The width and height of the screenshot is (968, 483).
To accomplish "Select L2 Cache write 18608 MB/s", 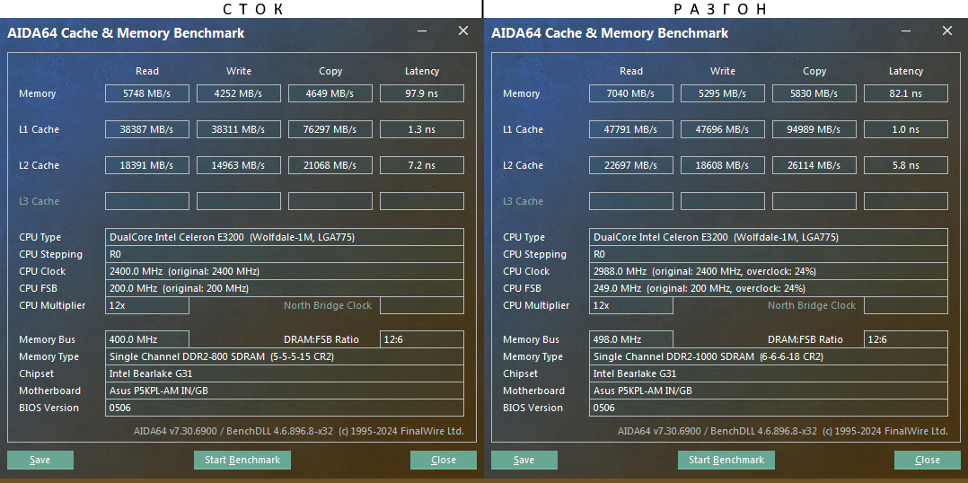I will (x=722, y=164).
